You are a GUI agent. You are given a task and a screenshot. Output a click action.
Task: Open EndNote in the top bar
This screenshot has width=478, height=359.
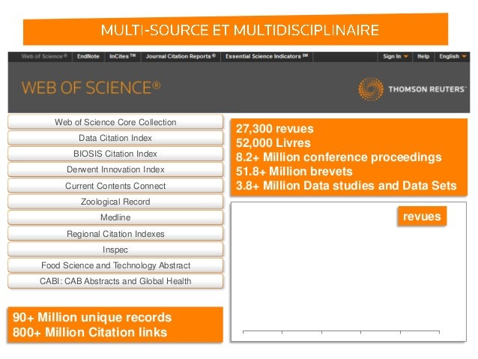coord(88,56)
